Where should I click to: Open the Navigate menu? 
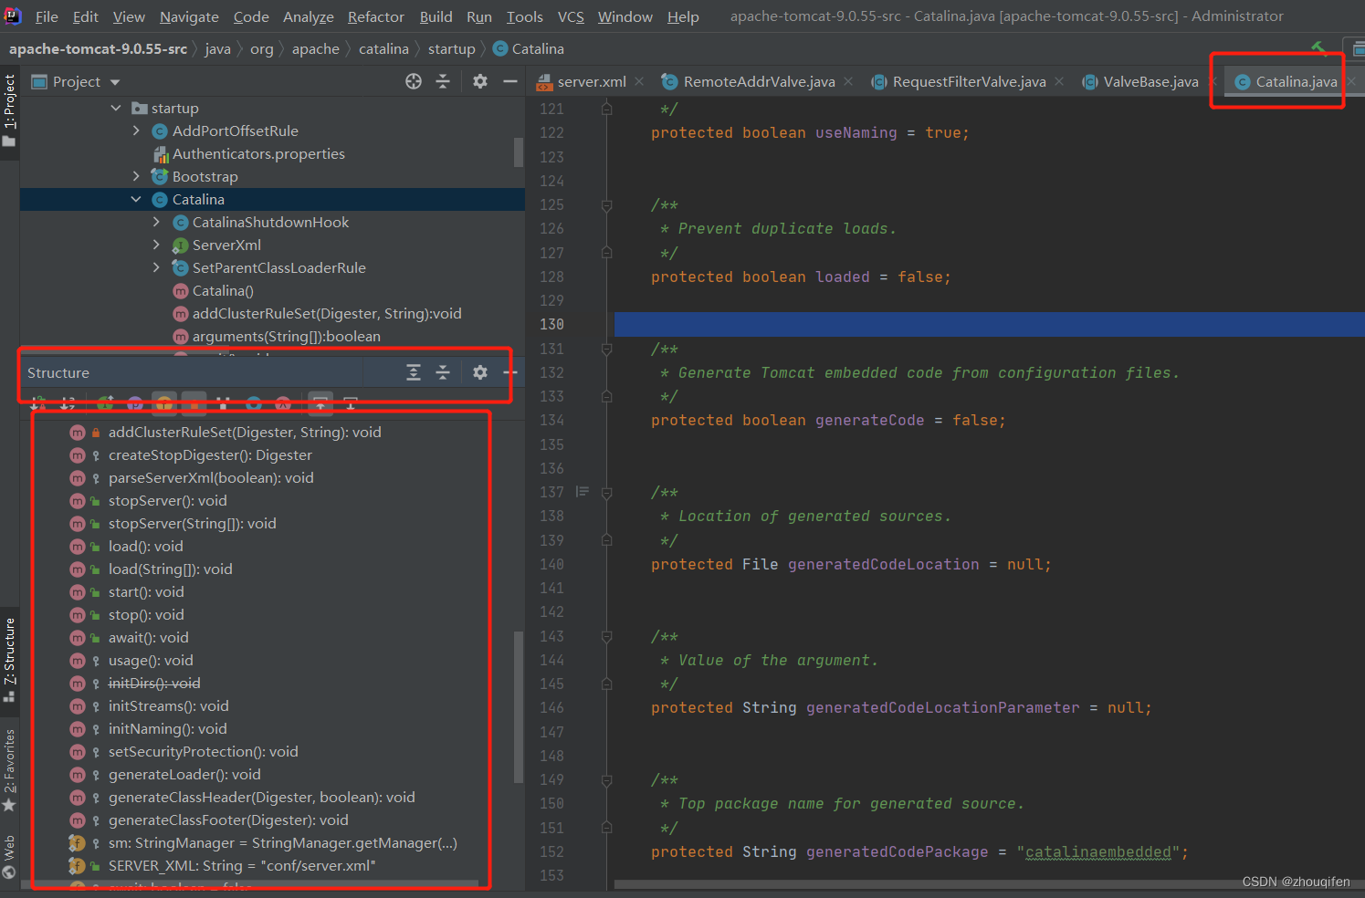(x=189, y=16)
